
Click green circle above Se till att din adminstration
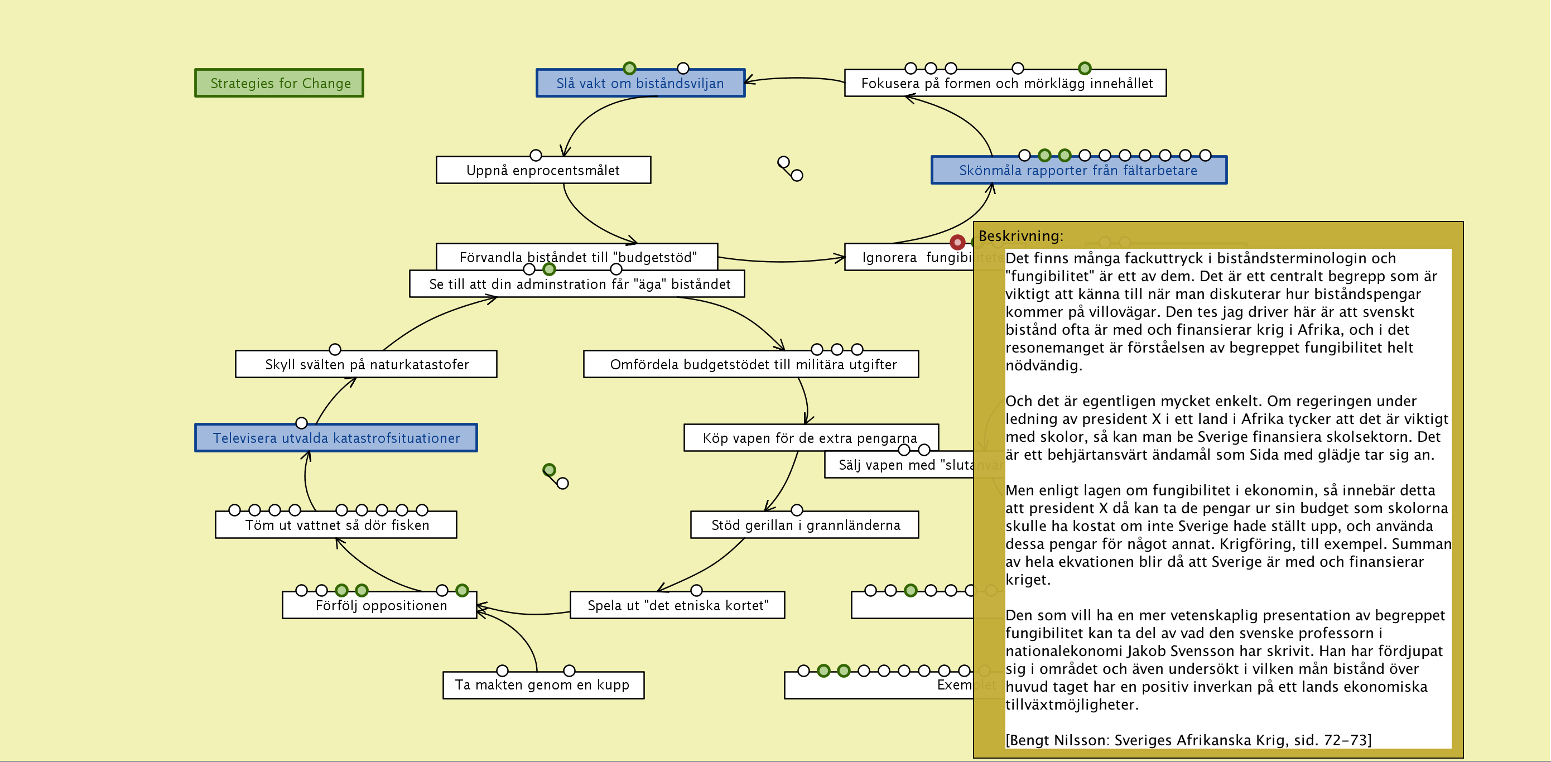click(549, 269)
